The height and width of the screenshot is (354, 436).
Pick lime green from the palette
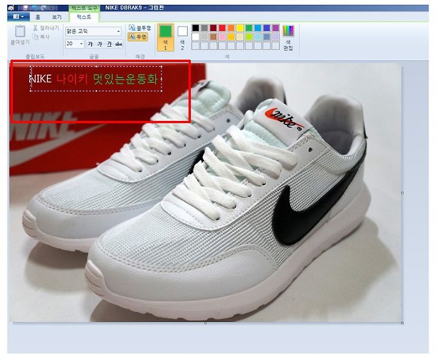pyautogui.click(x=249, y=37)
